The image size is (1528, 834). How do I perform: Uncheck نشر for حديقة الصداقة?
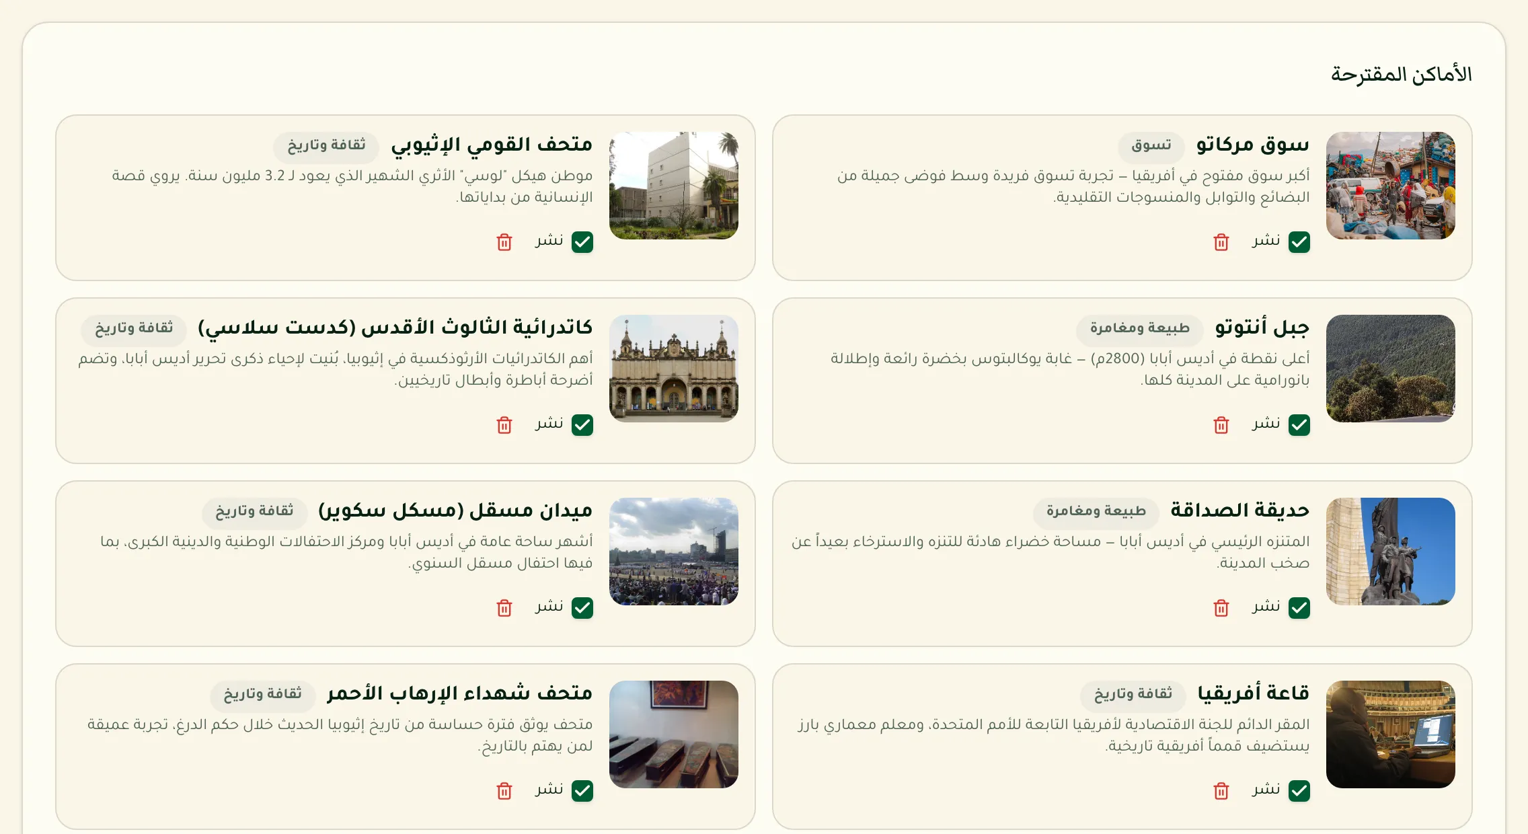(x=1299, y=608)
